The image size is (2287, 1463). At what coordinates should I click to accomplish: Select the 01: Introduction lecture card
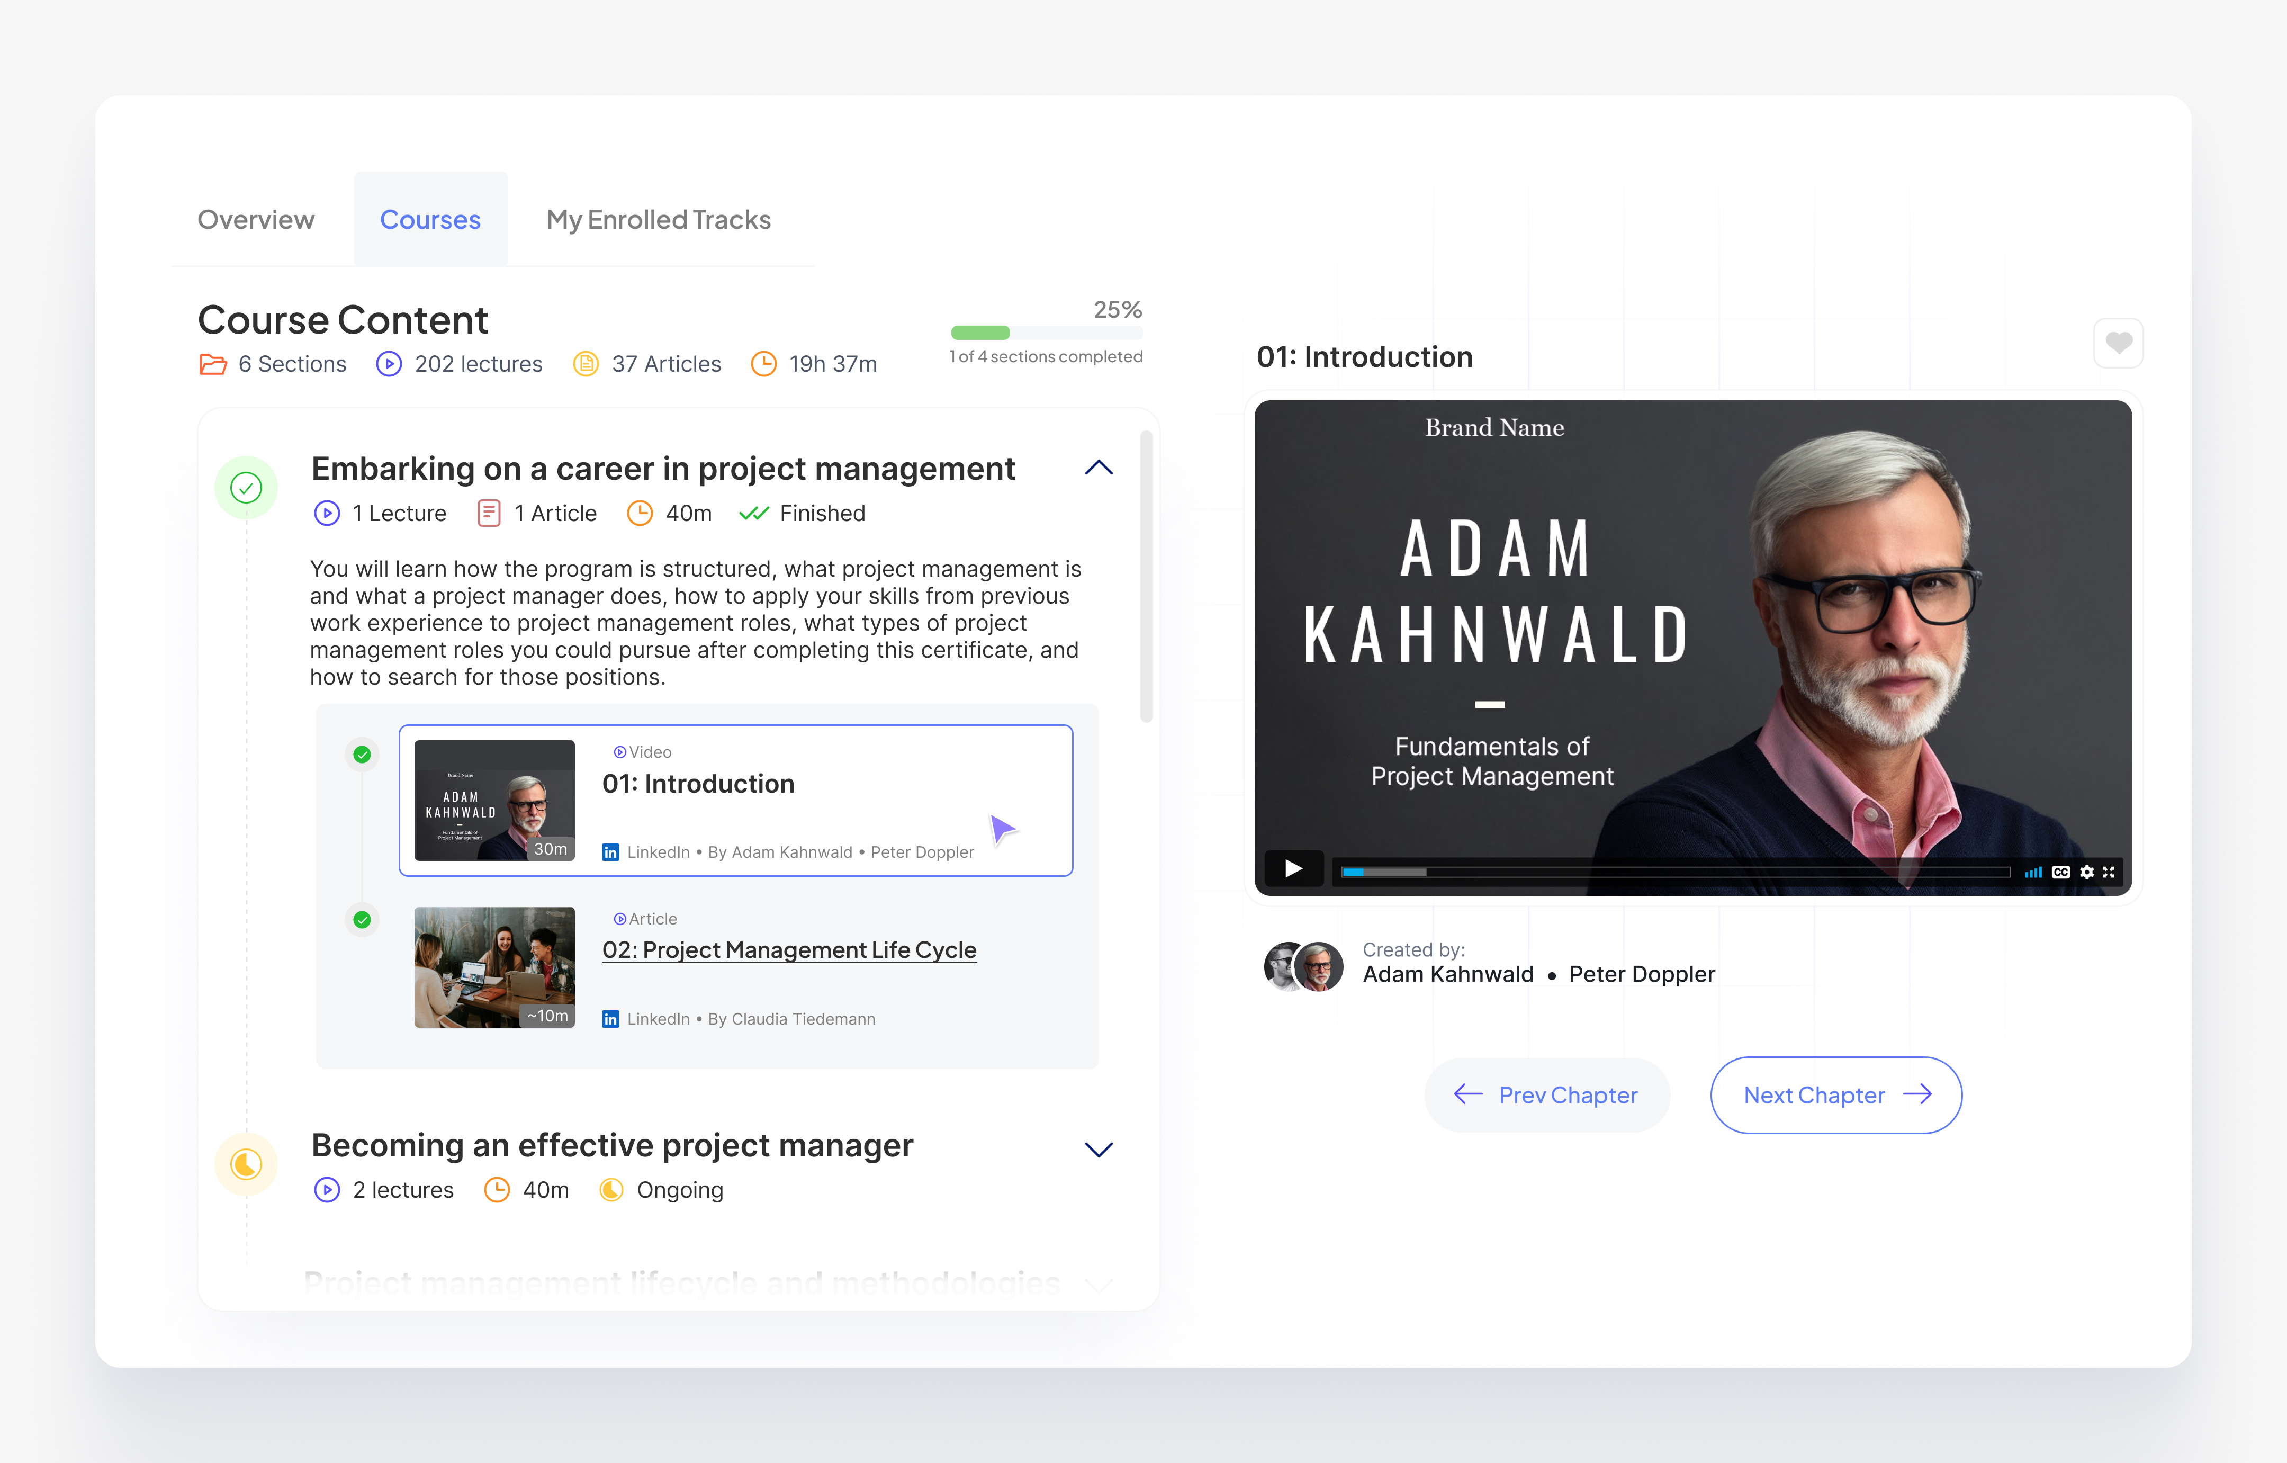pyautogui.click(x=736, y=800)
